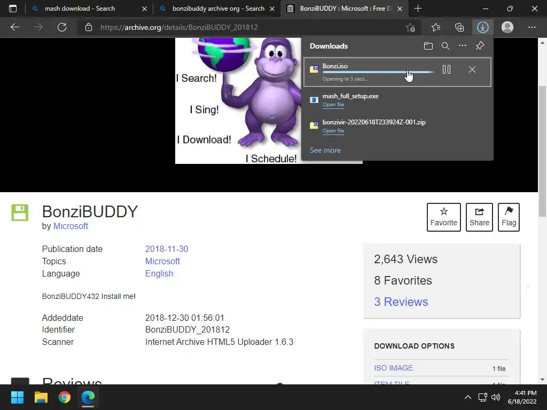
Task: Toggle the Downloads toolbar button
Action: coord(483,27)
